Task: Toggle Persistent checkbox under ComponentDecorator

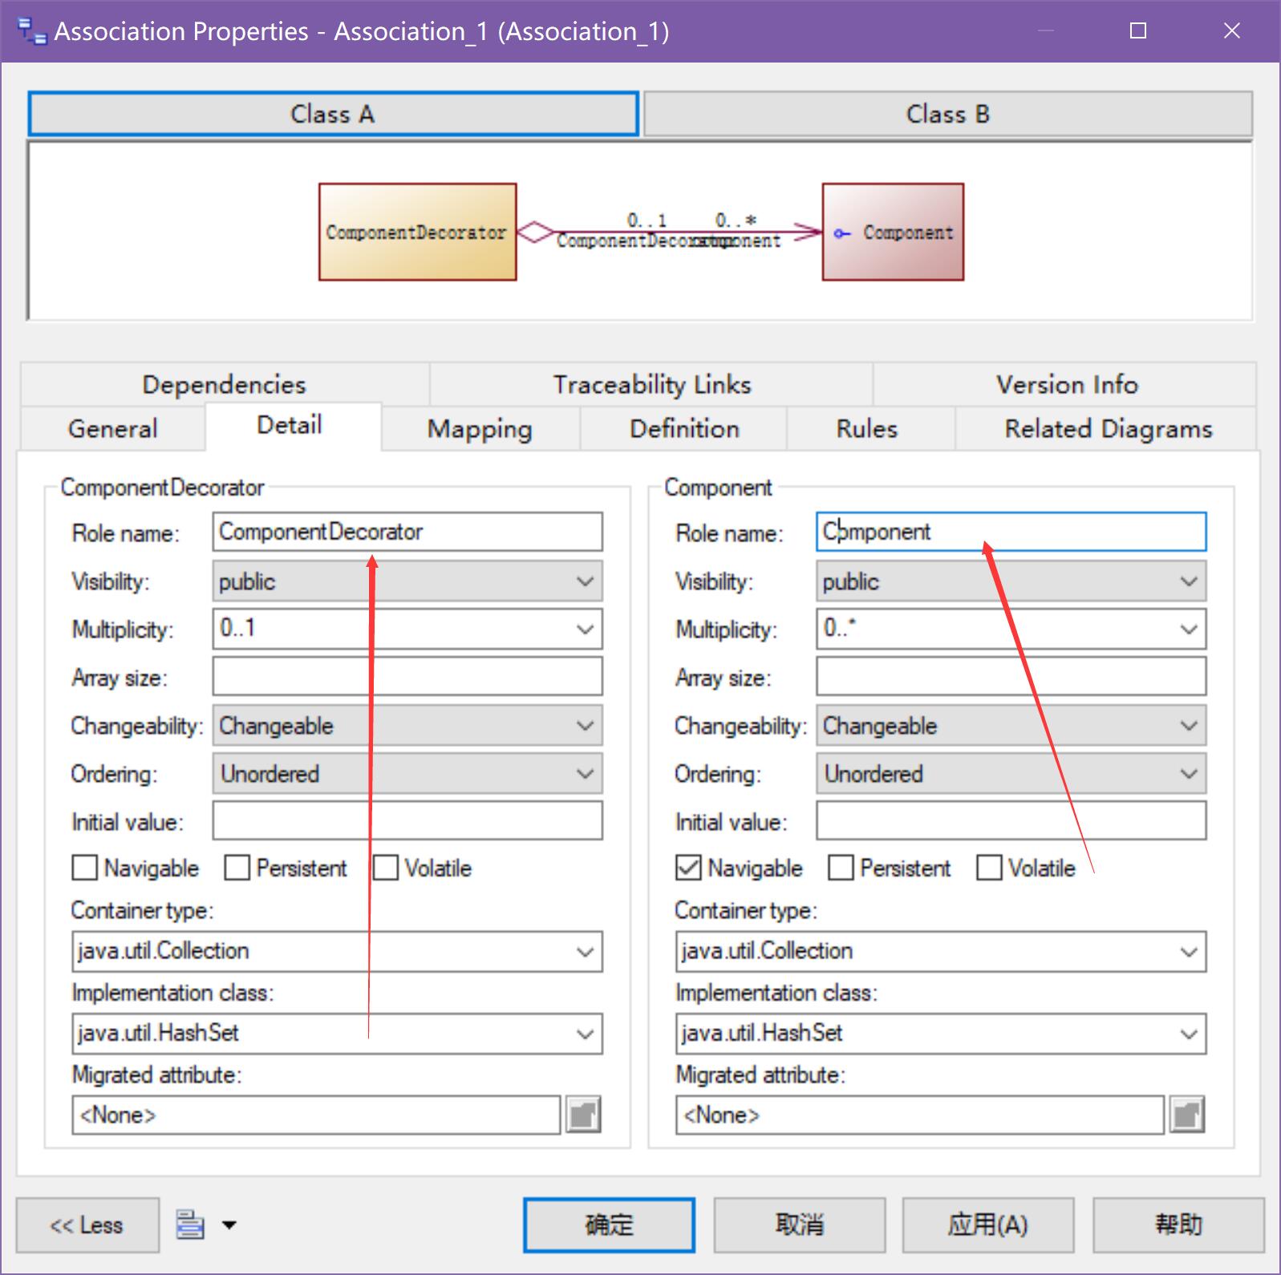Action: pyautogui.click(x=237, y=868)
